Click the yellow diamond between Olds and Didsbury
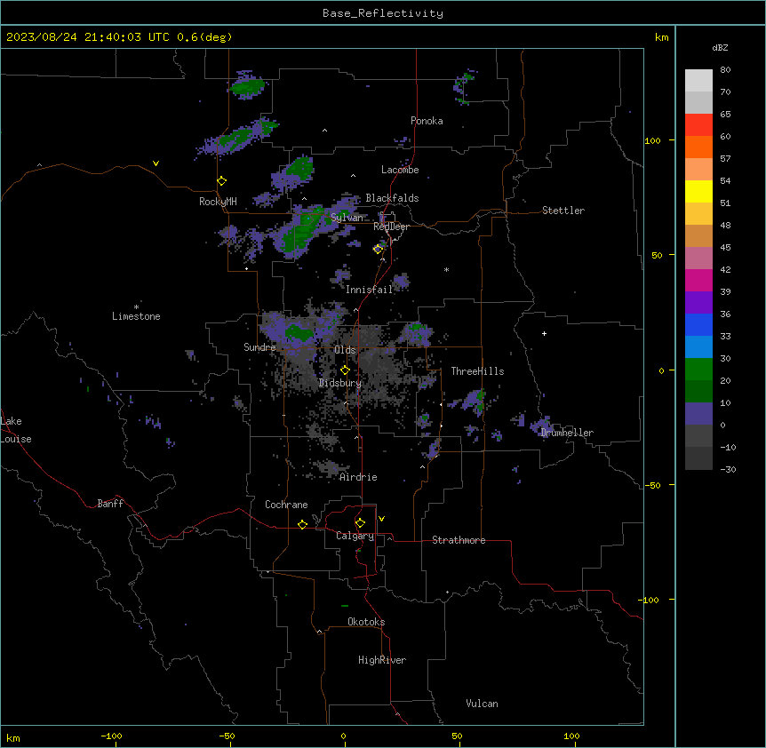The height and width of the screenshot is (748, 766). click(x=345, y=370)
